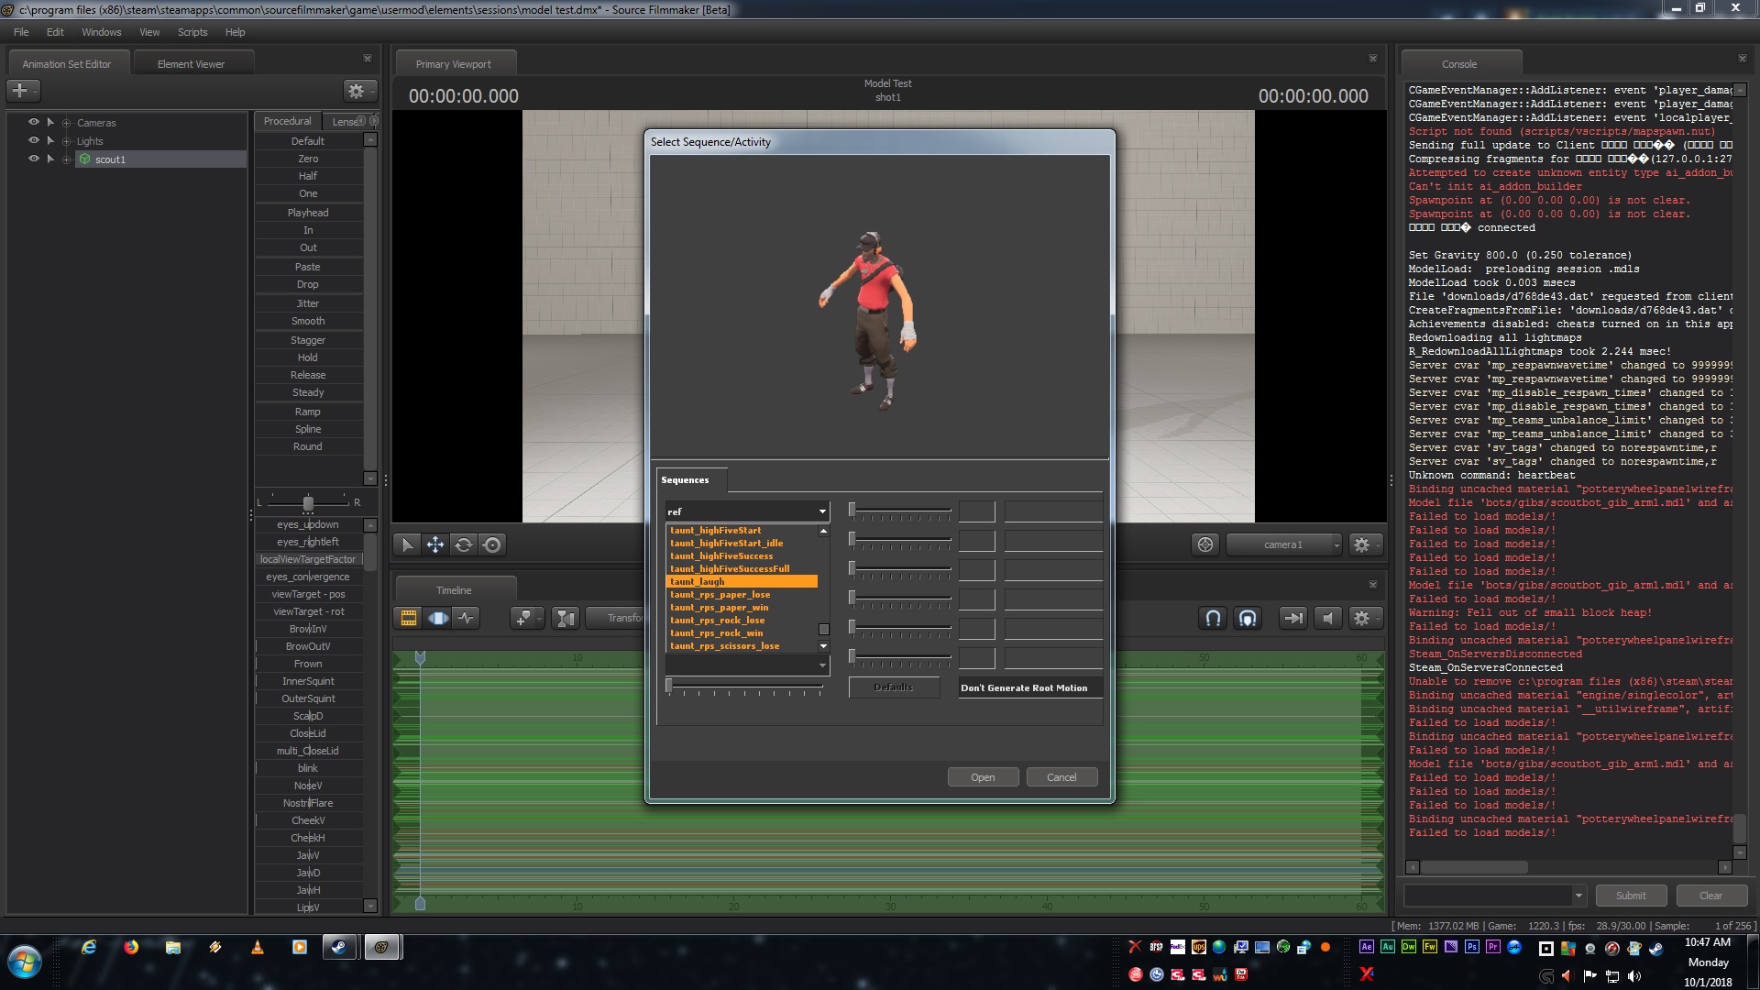Open Animation Set Editor gear settings
The width and height of the screenshot is (1760, 990).
[356, 91]
